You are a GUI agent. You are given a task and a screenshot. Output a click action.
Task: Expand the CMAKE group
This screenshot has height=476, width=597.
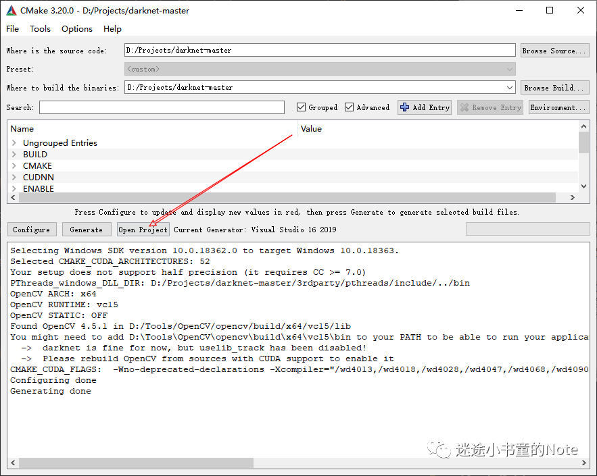[x=14, y=166]
